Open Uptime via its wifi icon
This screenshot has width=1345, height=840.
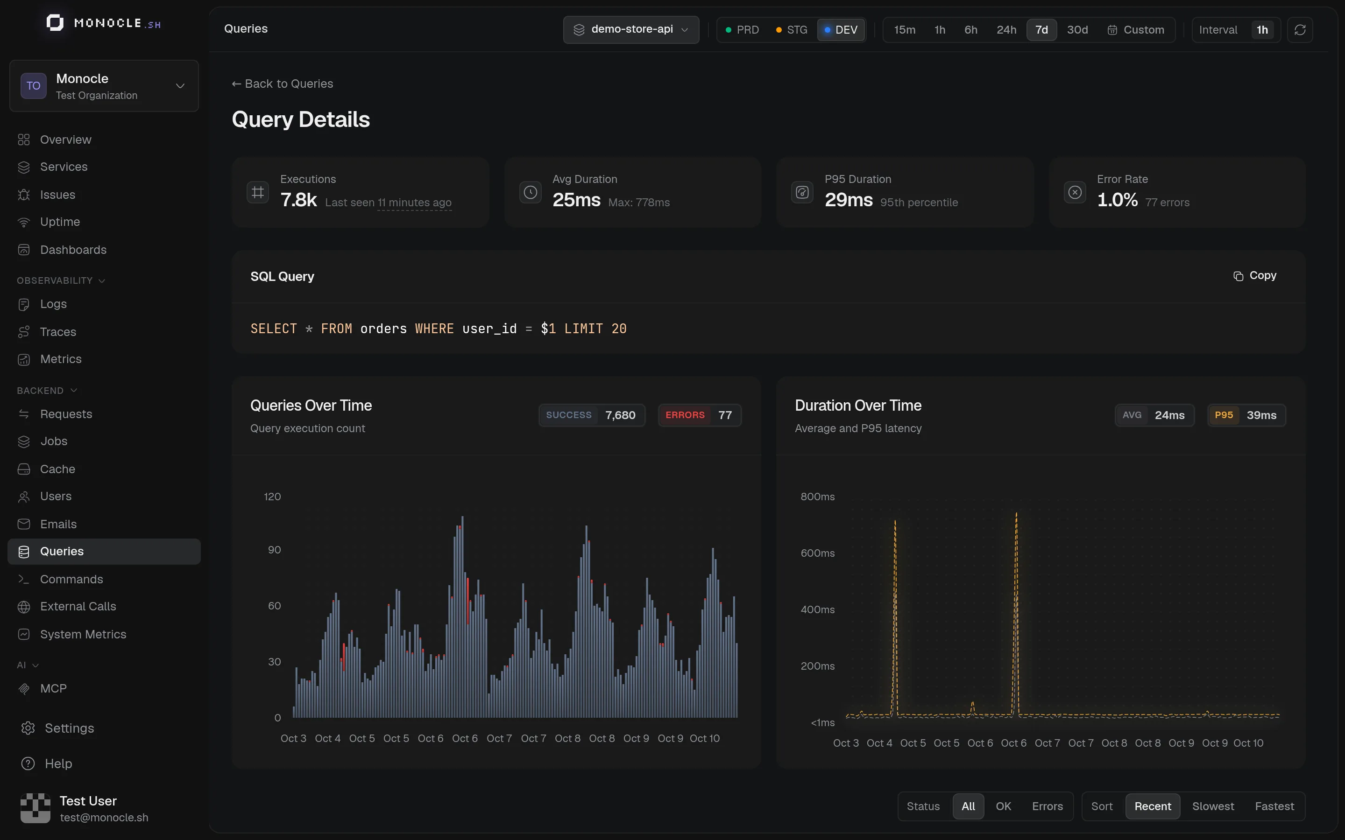[24, 222]
